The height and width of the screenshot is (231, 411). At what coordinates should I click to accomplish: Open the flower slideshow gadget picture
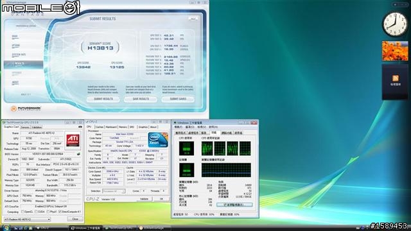point(395,51)
